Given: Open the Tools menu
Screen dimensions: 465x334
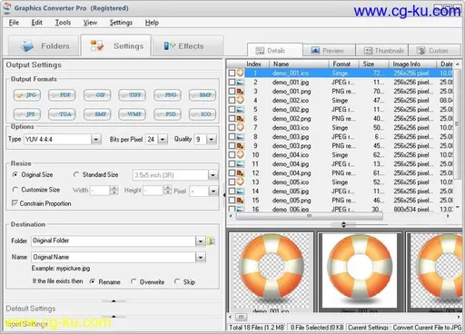Looking at the screenshot, I should [x=63, y=23].
